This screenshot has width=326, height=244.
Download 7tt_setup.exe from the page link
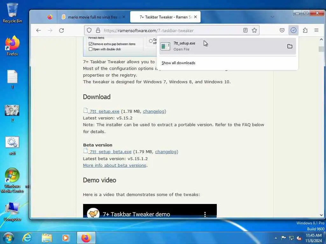click(x=104, y=112)
